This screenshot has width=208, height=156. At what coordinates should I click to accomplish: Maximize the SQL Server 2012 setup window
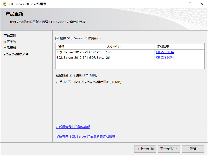point(190,4)
